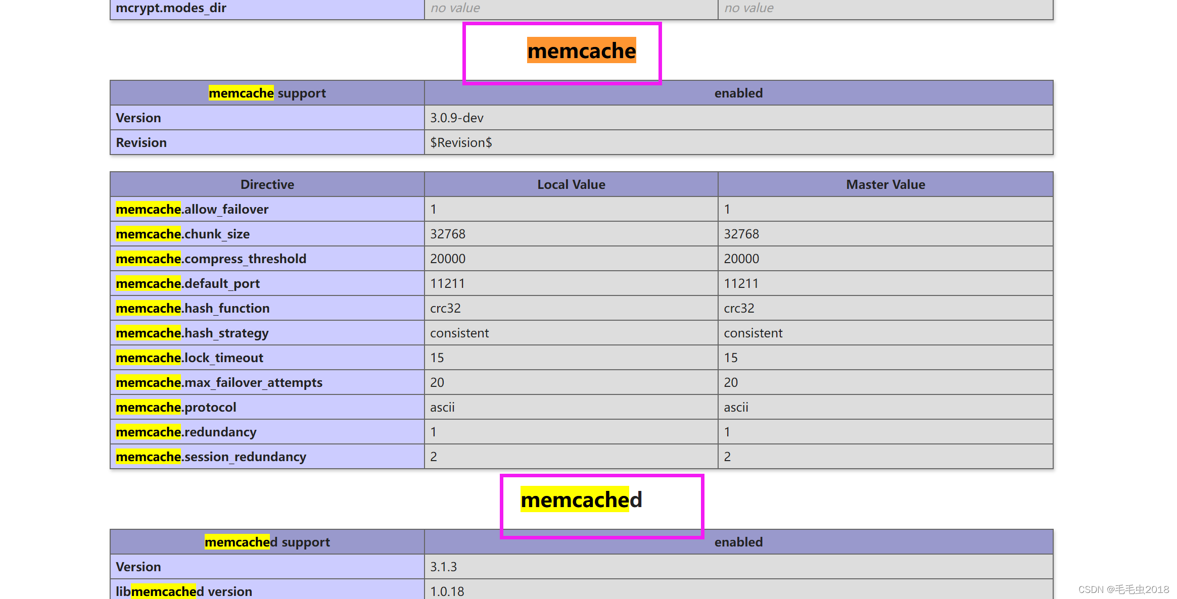
Task: Click the 'Master Value' column header
Action: [885, 184]
